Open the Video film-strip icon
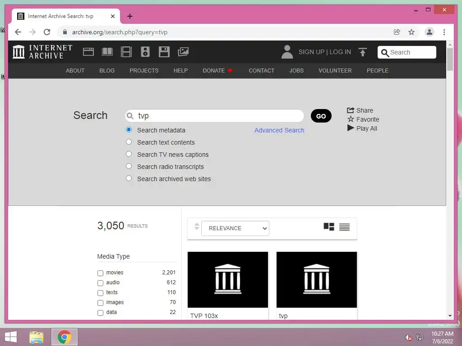Viewport: 462px width, 346px height. 126,52
